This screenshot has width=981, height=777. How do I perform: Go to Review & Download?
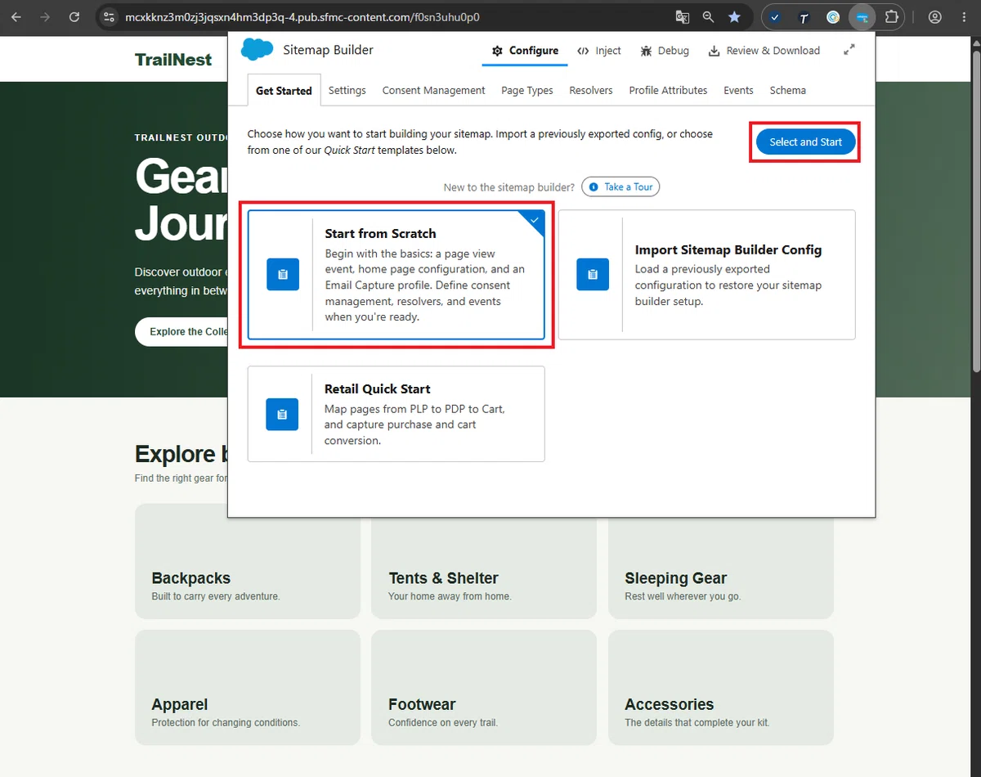click(764, 51)
